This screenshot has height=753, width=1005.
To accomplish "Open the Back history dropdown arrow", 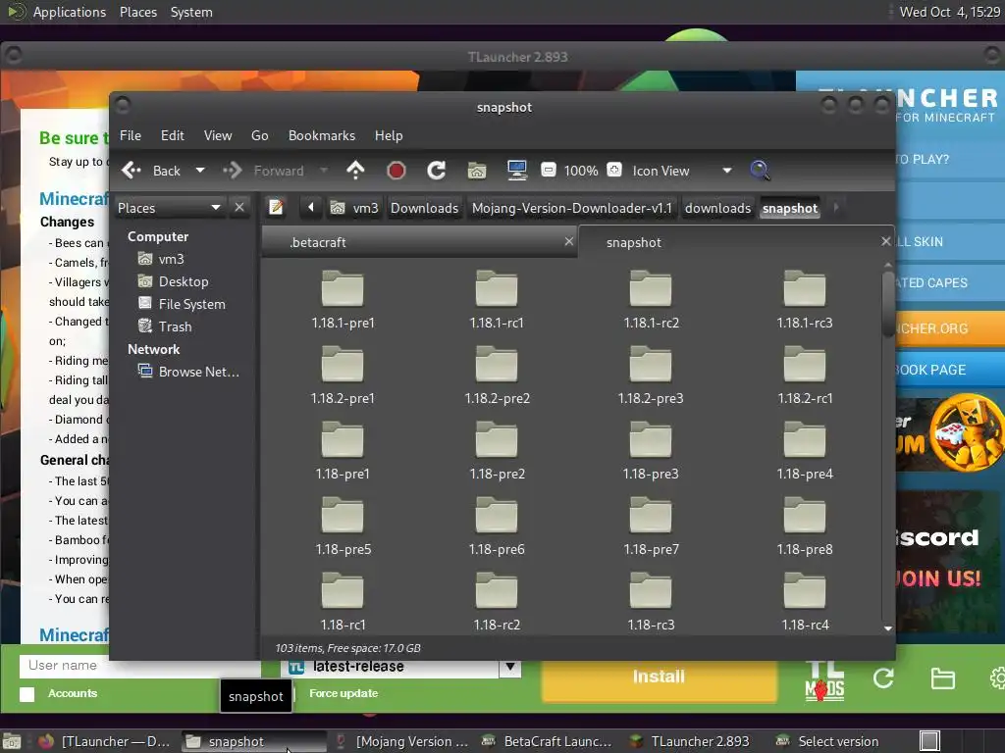I will (200, 171).
